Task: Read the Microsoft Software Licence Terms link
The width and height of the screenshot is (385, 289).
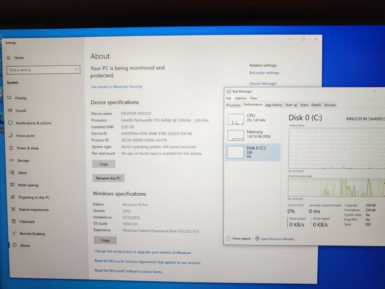Action: point(128,271)
